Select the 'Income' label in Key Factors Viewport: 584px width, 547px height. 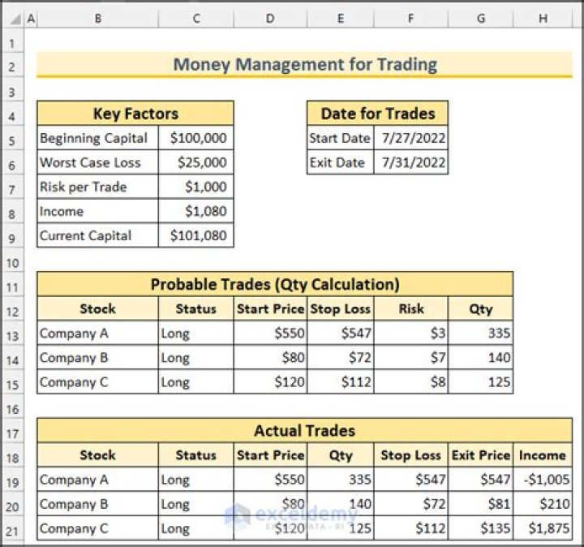point(98,211)
